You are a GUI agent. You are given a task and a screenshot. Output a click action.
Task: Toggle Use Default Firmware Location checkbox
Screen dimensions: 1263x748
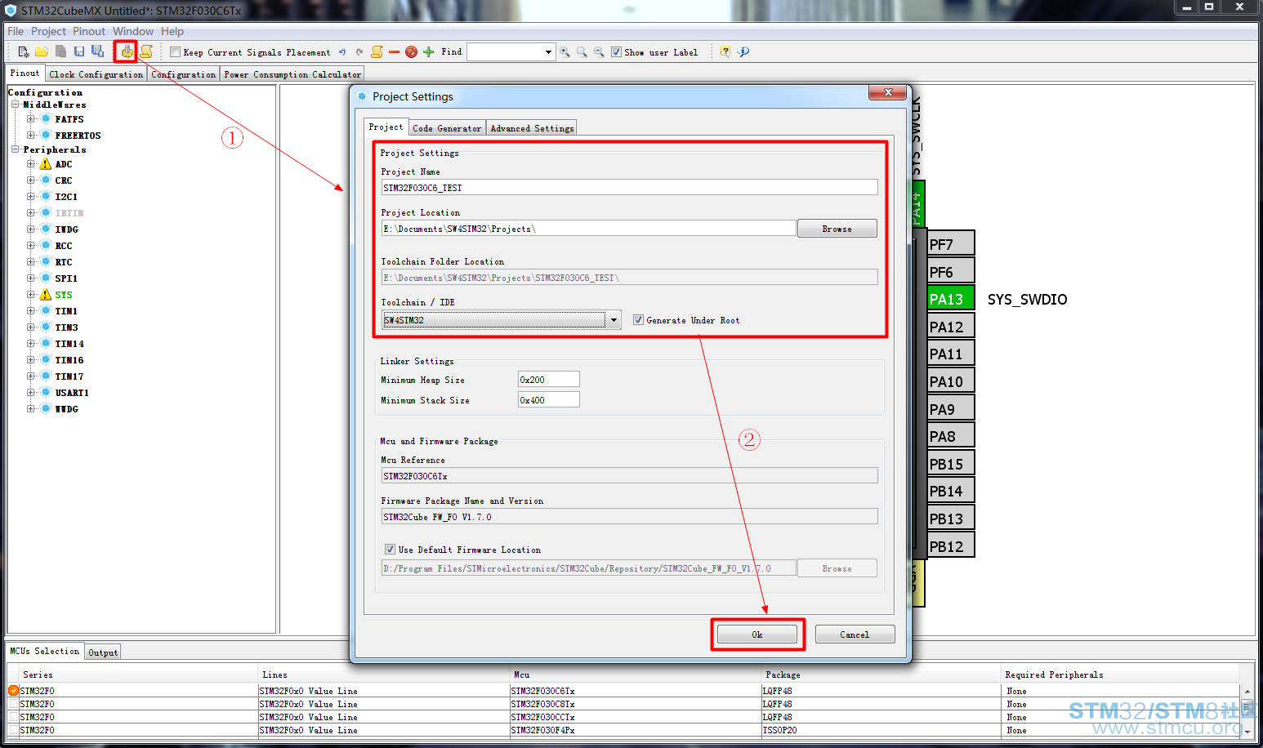(390, 550)
